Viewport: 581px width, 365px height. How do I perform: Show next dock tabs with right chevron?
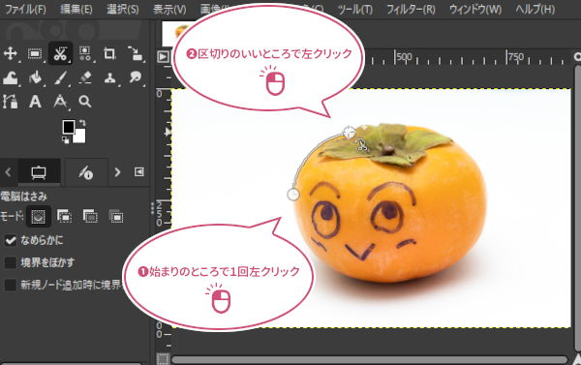point(117,172)
